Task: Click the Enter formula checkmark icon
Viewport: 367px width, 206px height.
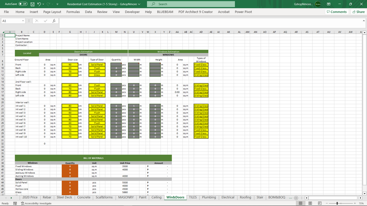Action: [46, 21]
